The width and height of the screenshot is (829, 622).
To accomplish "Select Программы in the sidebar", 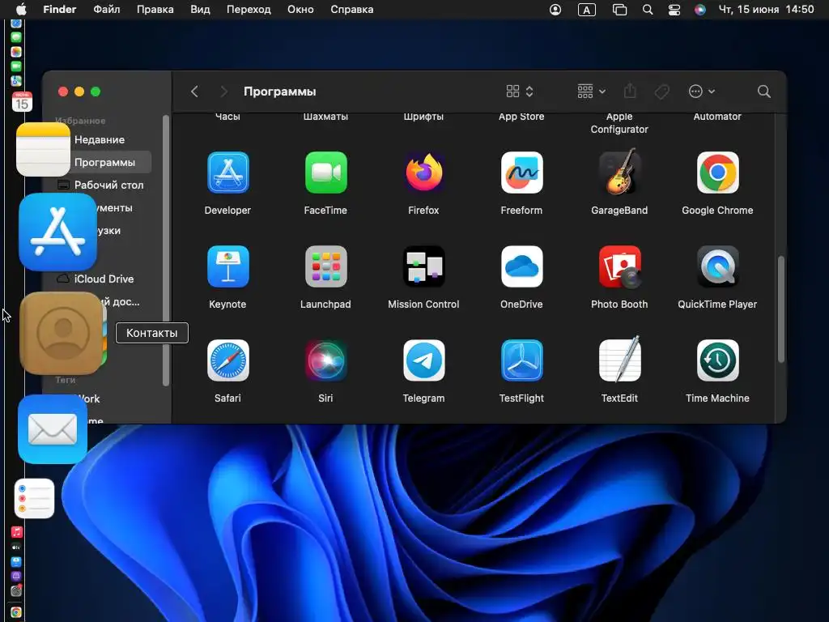I will [104, 162].
